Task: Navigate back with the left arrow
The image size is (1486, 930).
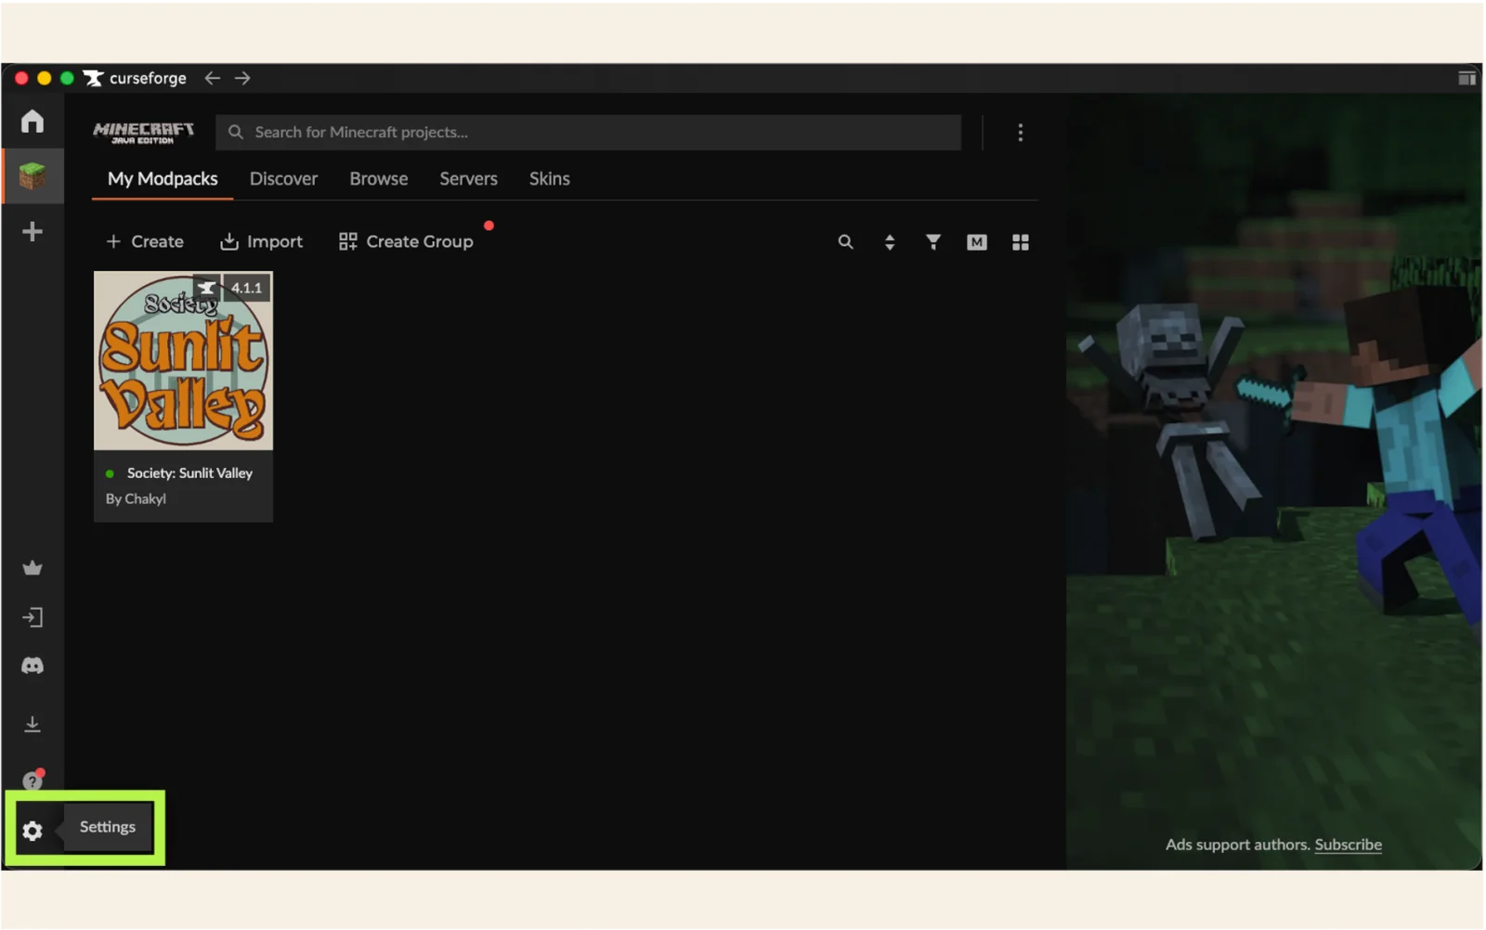Action: pos(213,78)
